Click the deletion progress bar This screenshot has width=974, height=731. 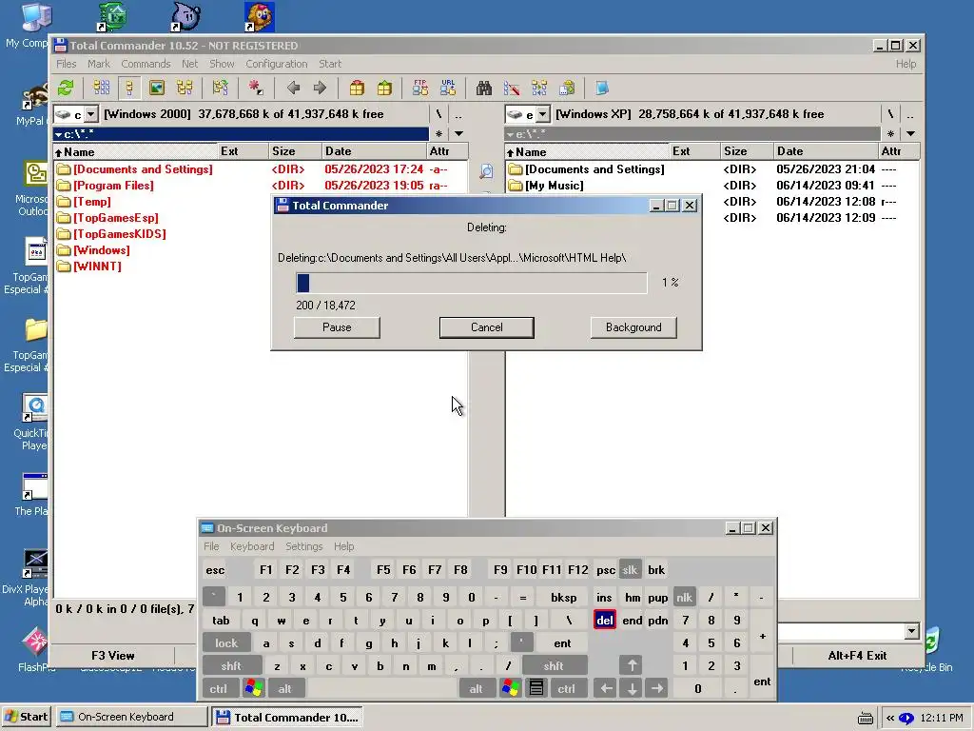(x=472, y=283)
